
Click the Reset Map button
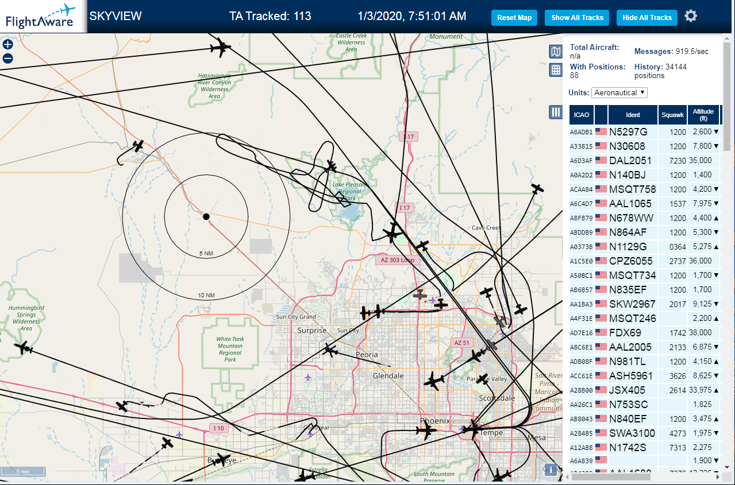pos(514,17)
